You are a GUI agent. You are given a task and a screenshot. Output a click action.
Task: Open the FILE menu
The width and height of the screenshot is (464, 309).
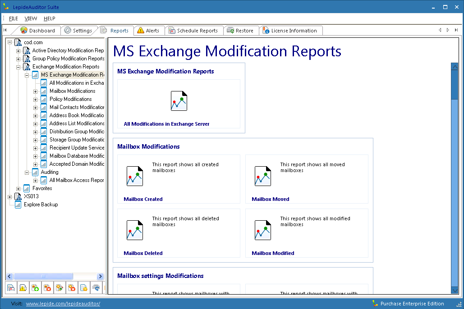[14, 18]
